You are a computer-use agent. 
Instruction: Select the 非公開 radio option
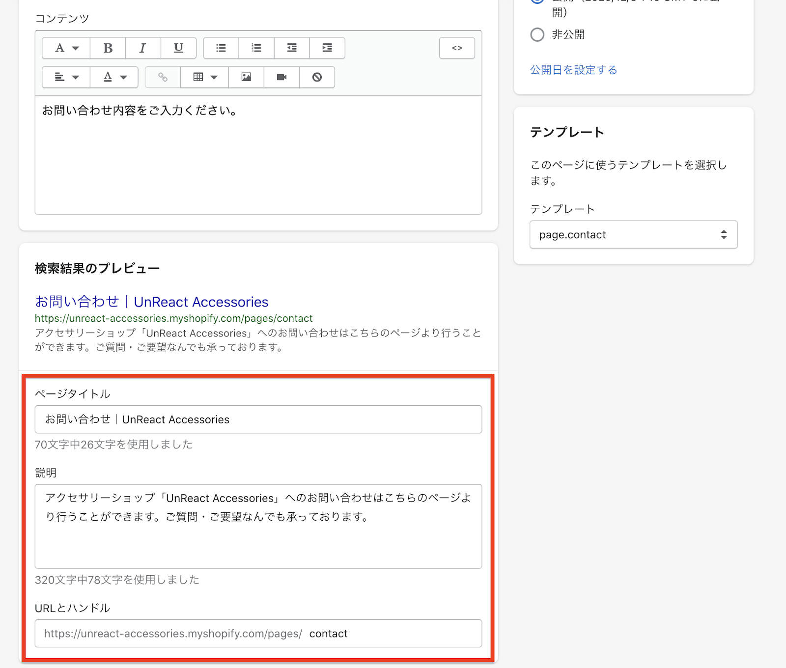point(537,35)
